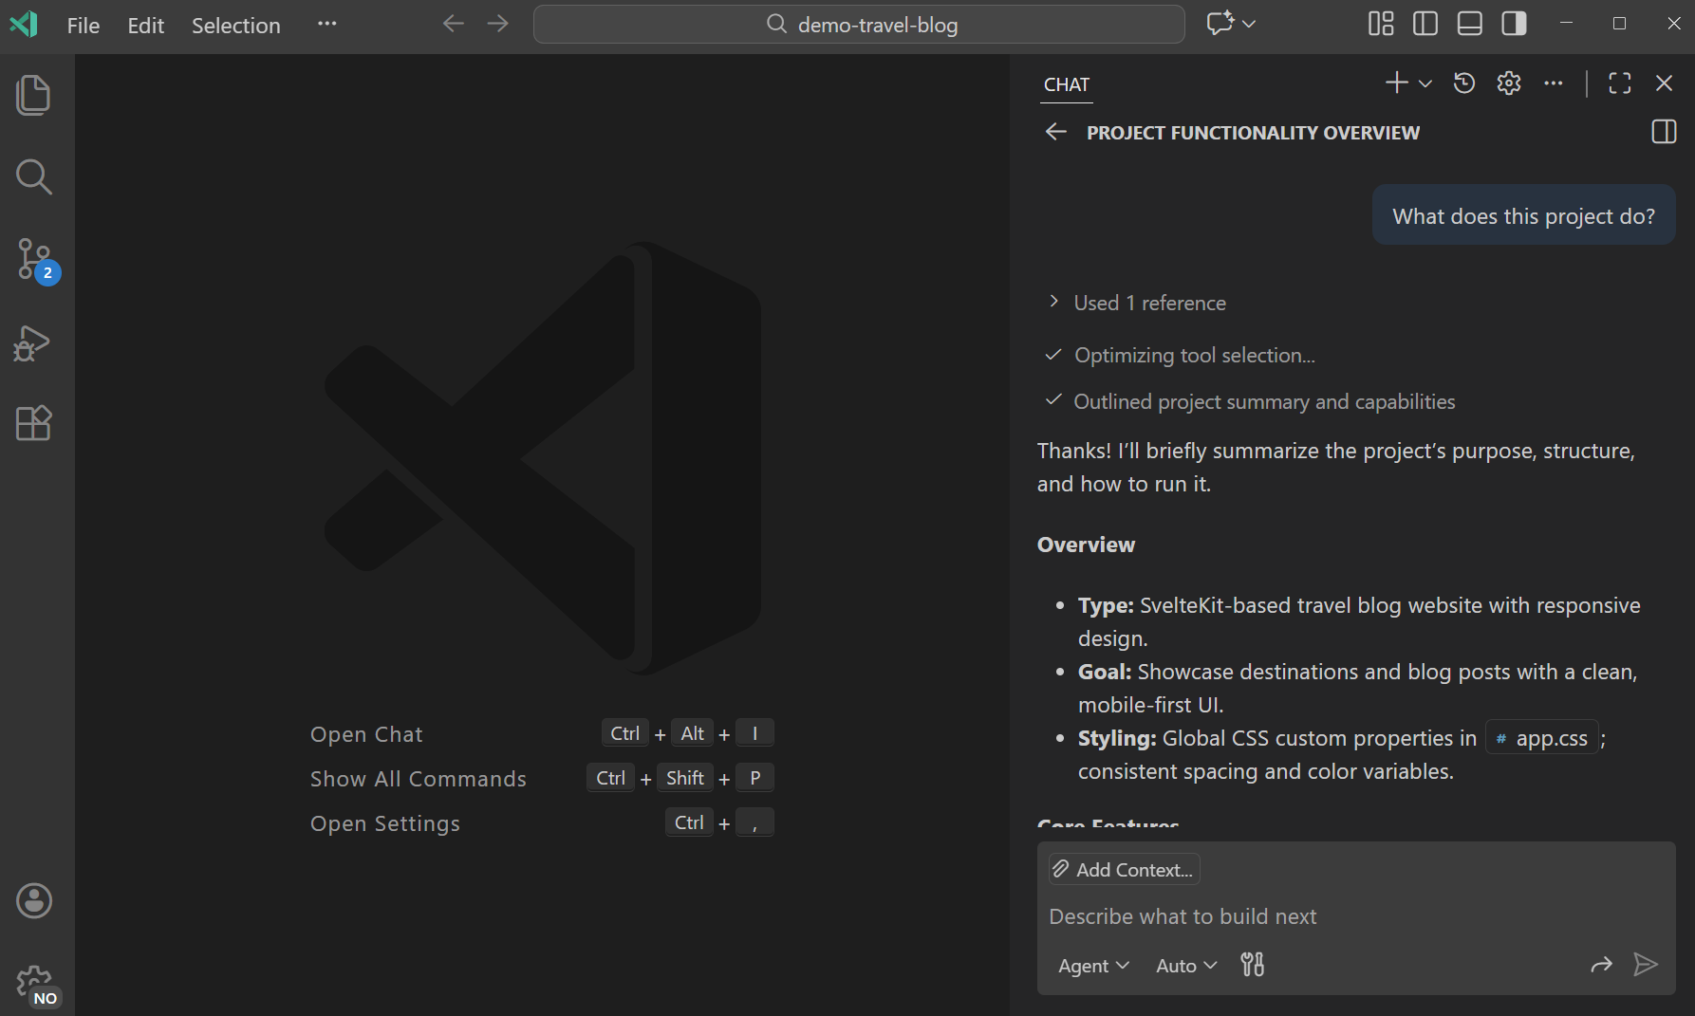Open the Selection menu

click(x=235, y=26)
